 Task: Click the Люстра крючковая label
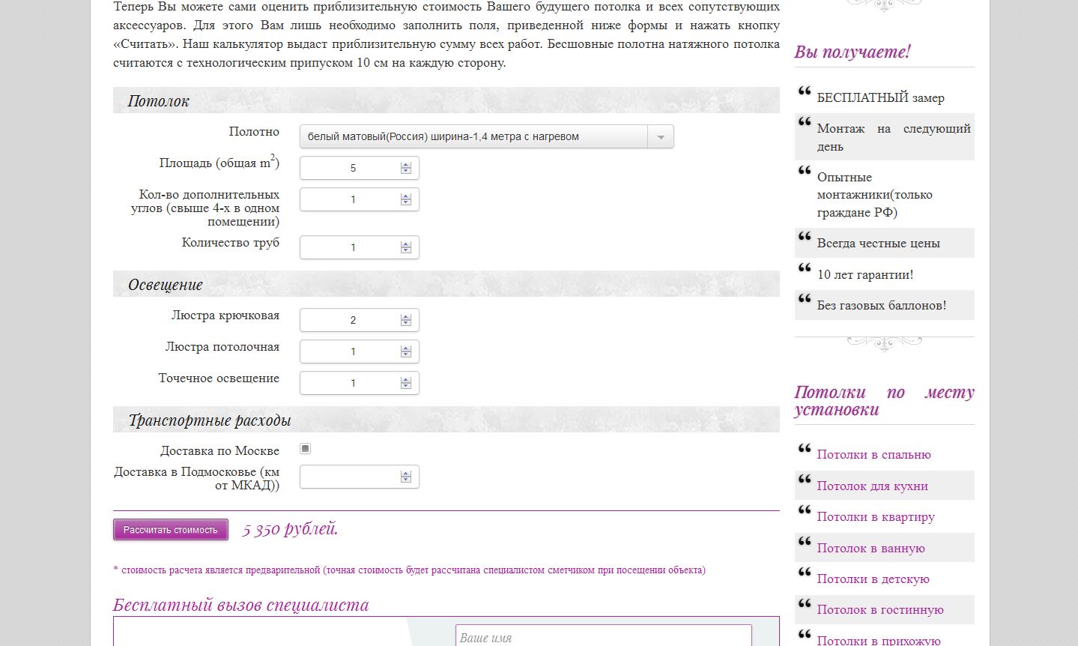(x=225, y=316)
